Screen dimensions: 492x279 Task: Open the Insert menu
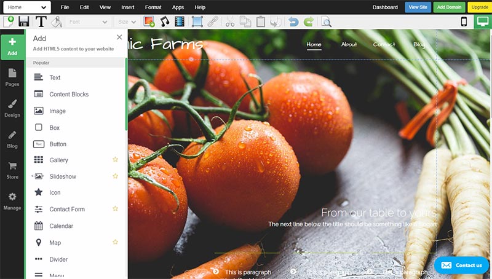click(128, 7)
